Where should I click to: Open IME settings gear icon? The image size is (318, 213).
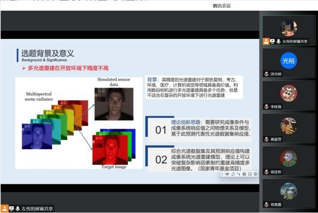[255, 174]
